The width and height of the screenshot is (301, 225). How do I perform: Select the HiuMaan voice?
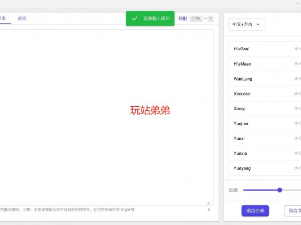click(265, 64)
